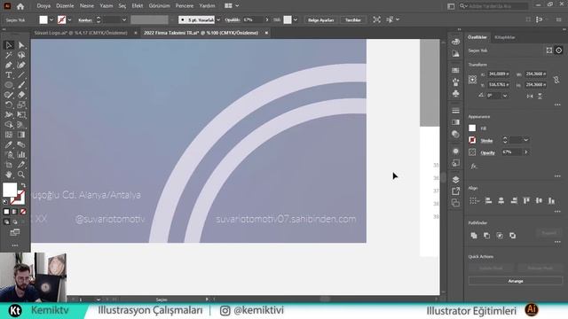Swap fill and stroke arrows
This screenshot has height=319, width=568.
(x=23, y=185)
